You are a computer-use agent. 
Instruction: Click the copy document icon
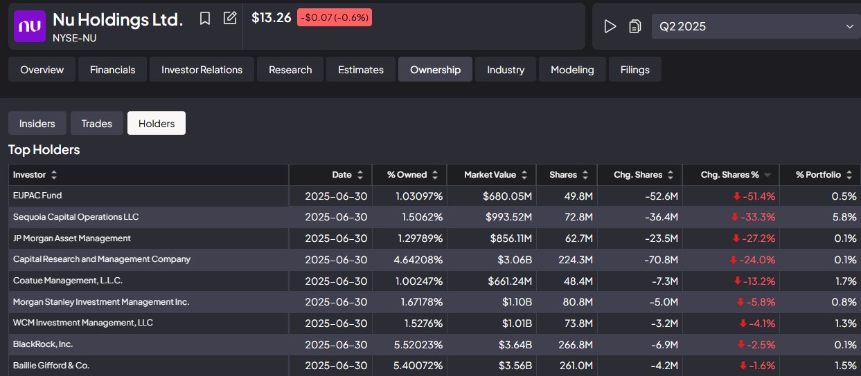coord(634,26)
